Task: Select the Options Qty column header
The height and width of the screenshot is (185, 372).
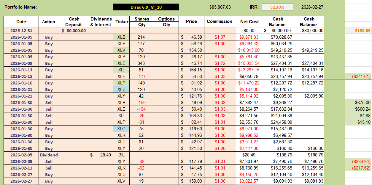Action: pyautogui.click(x=166, y=22)
